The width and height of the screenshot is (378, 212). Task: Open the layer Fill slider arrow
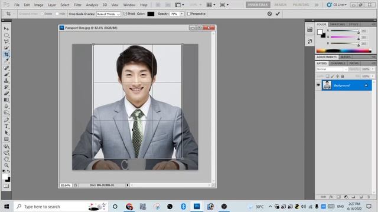tap(373, 76)
